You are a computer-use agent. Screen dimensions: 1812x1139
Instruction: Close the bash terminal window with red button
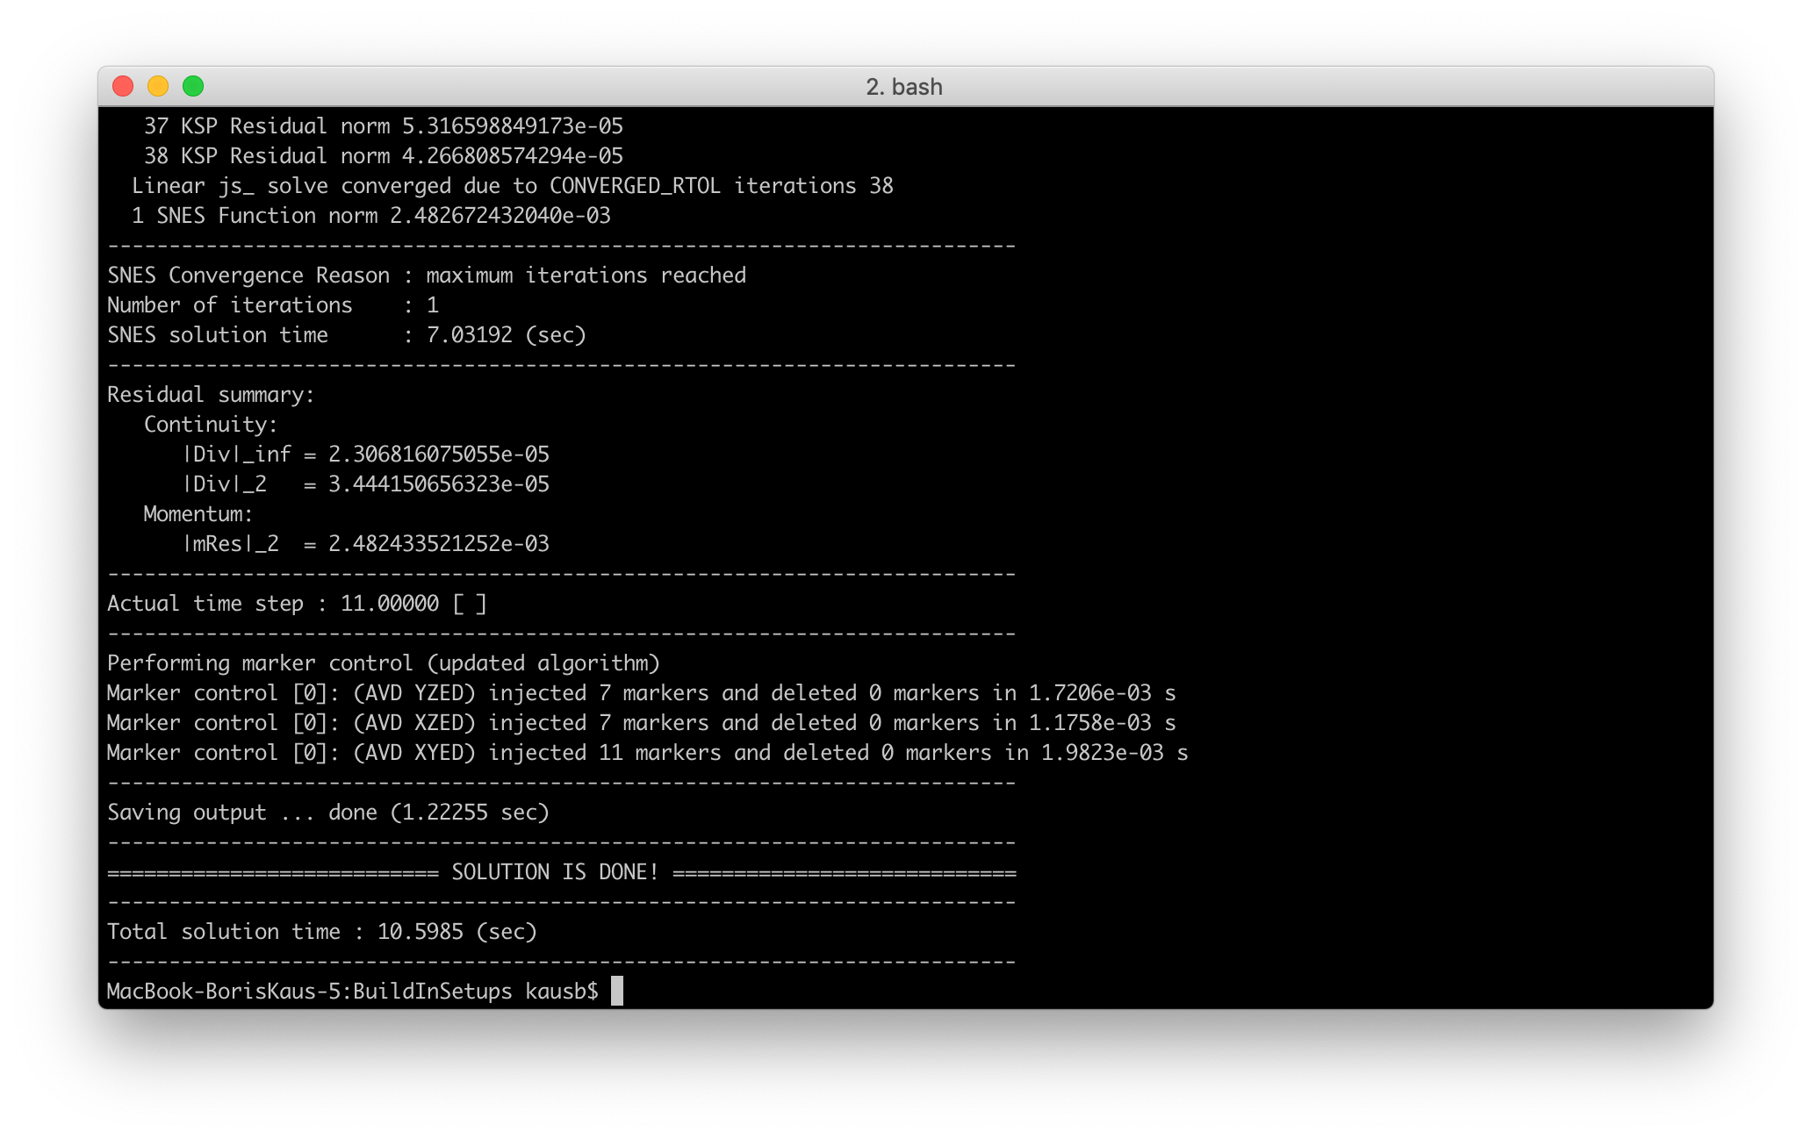tap(123, 86)
